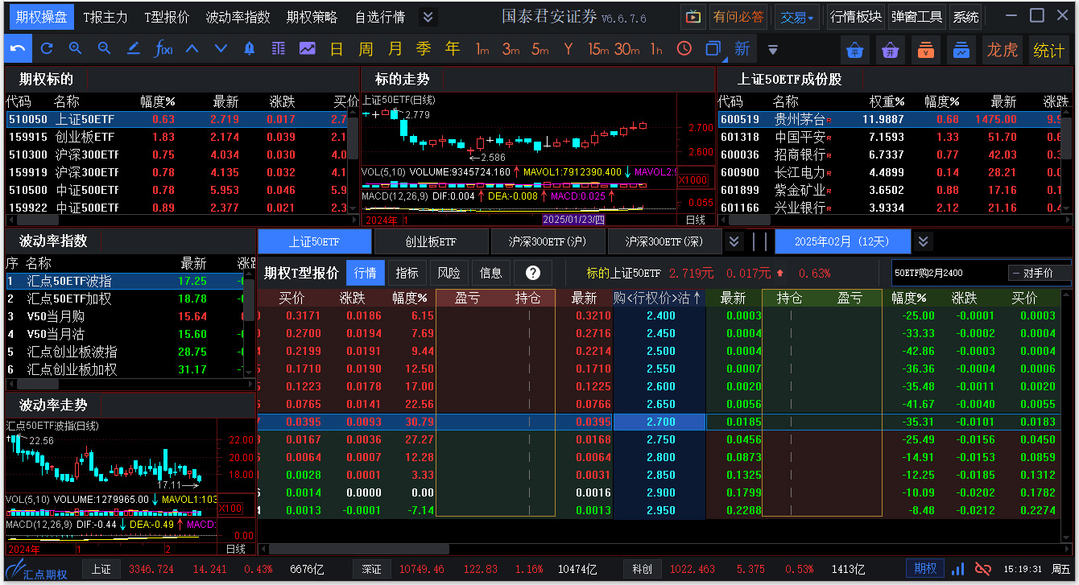This screenshot has height=585, width=1079.
Task: Open the 2025年02月 (12天) expiry selector
Action: pyautogui.click(x=843, y=241)
